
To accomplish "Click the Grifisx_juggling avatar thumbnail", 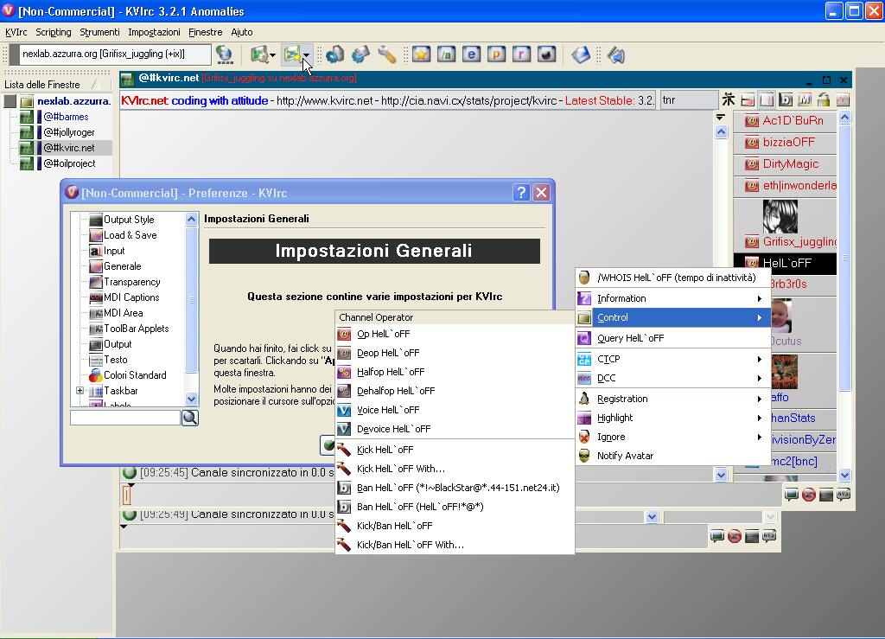I will (x=780, y=216).
